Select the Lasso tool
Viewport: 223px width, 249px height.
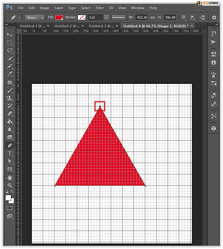pyautogui.click(x=10, y=50)
